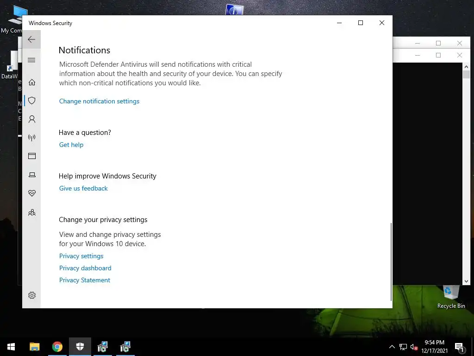Open the Privacy settings link
The width and height of the screenshot is (474, 356).
81,256
